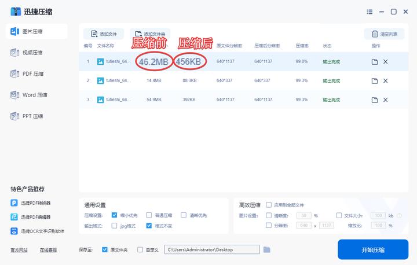Select the file row with 14.4MB size
Screen dimensions: 417x265
(x=243, y=80)
